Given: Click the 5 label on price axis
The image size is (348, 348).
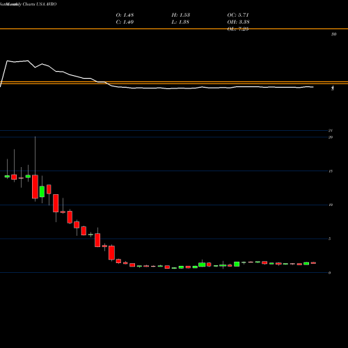Looking at the screenshot, I should (329, 239).
